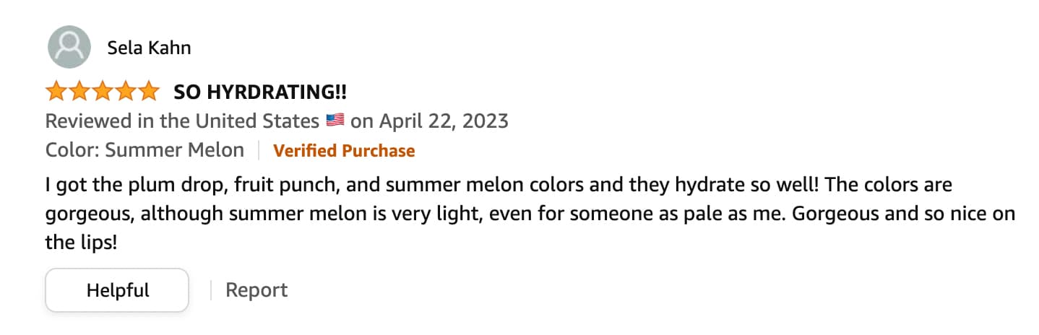Click the divider between Helpful and Report
The height and width of the screenshot is (335, 1039).
[211, 290]
